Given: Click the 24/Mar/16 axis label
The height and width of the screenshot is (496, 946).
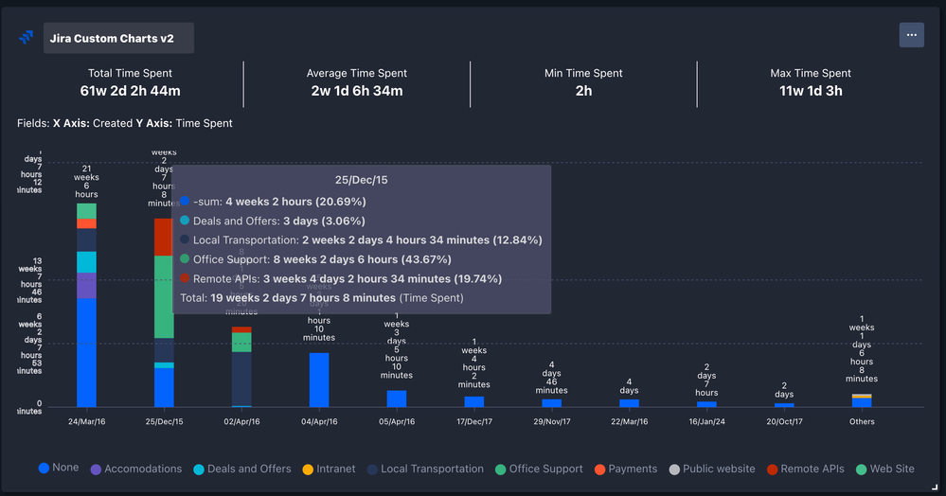Looking at the screenshot, I should [86, 422].
